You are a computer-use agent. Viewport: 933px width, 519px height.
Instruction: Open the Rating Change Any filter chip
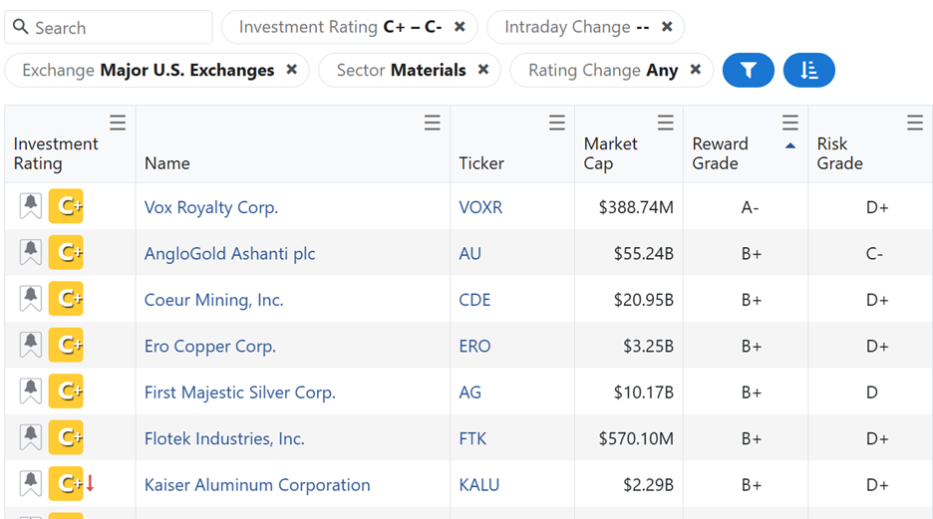(602, 71)
